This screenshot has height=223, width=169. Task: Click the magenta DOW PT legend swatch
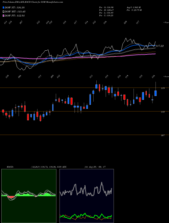tap(4, 16)
